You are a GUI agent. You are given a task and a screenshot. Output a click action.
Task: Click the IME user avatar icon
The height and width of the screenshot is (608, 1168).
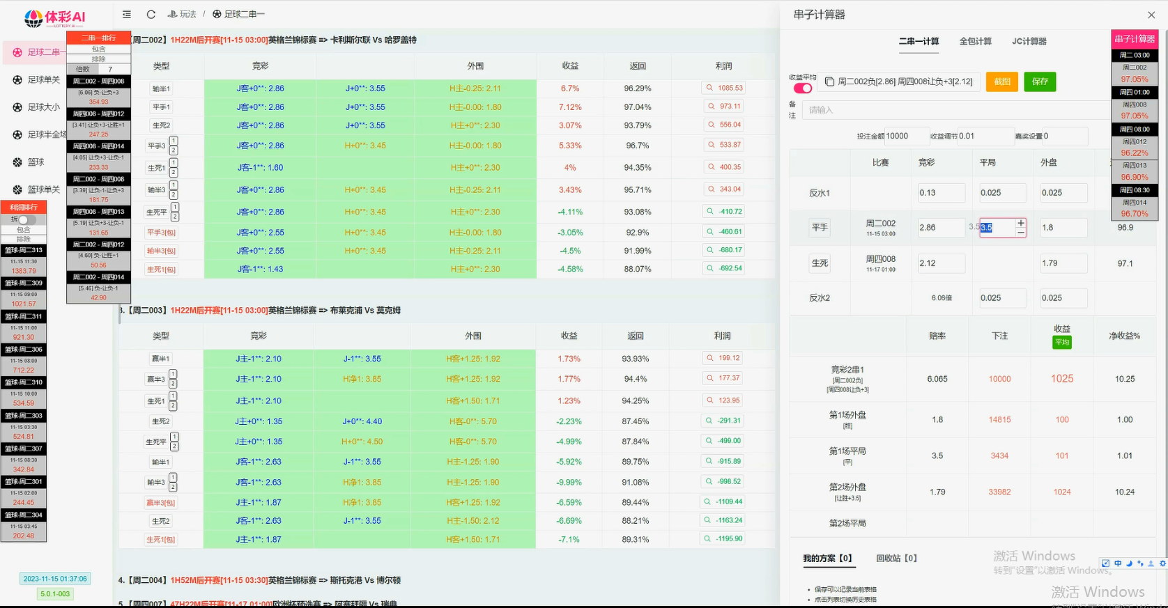click(1151, 563)
